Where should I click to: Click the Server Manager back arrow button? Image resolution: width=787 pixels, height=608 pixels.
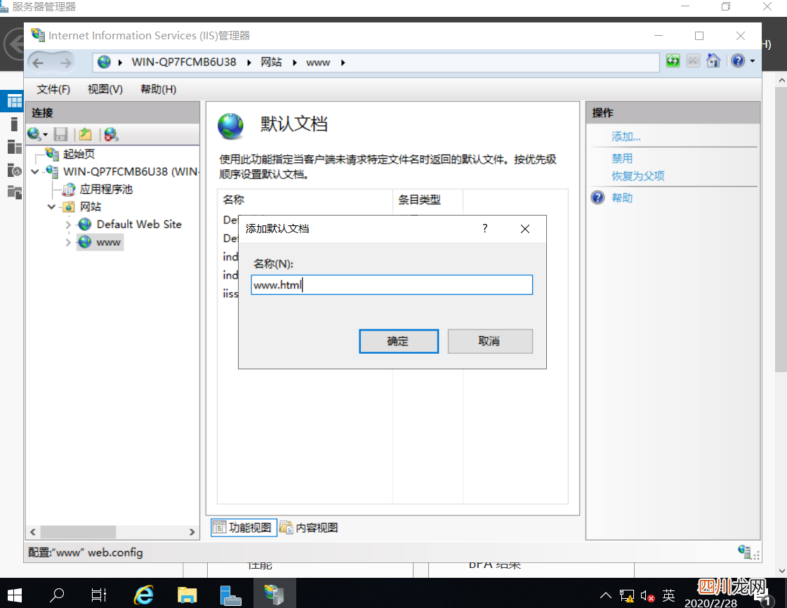point(13,44)
